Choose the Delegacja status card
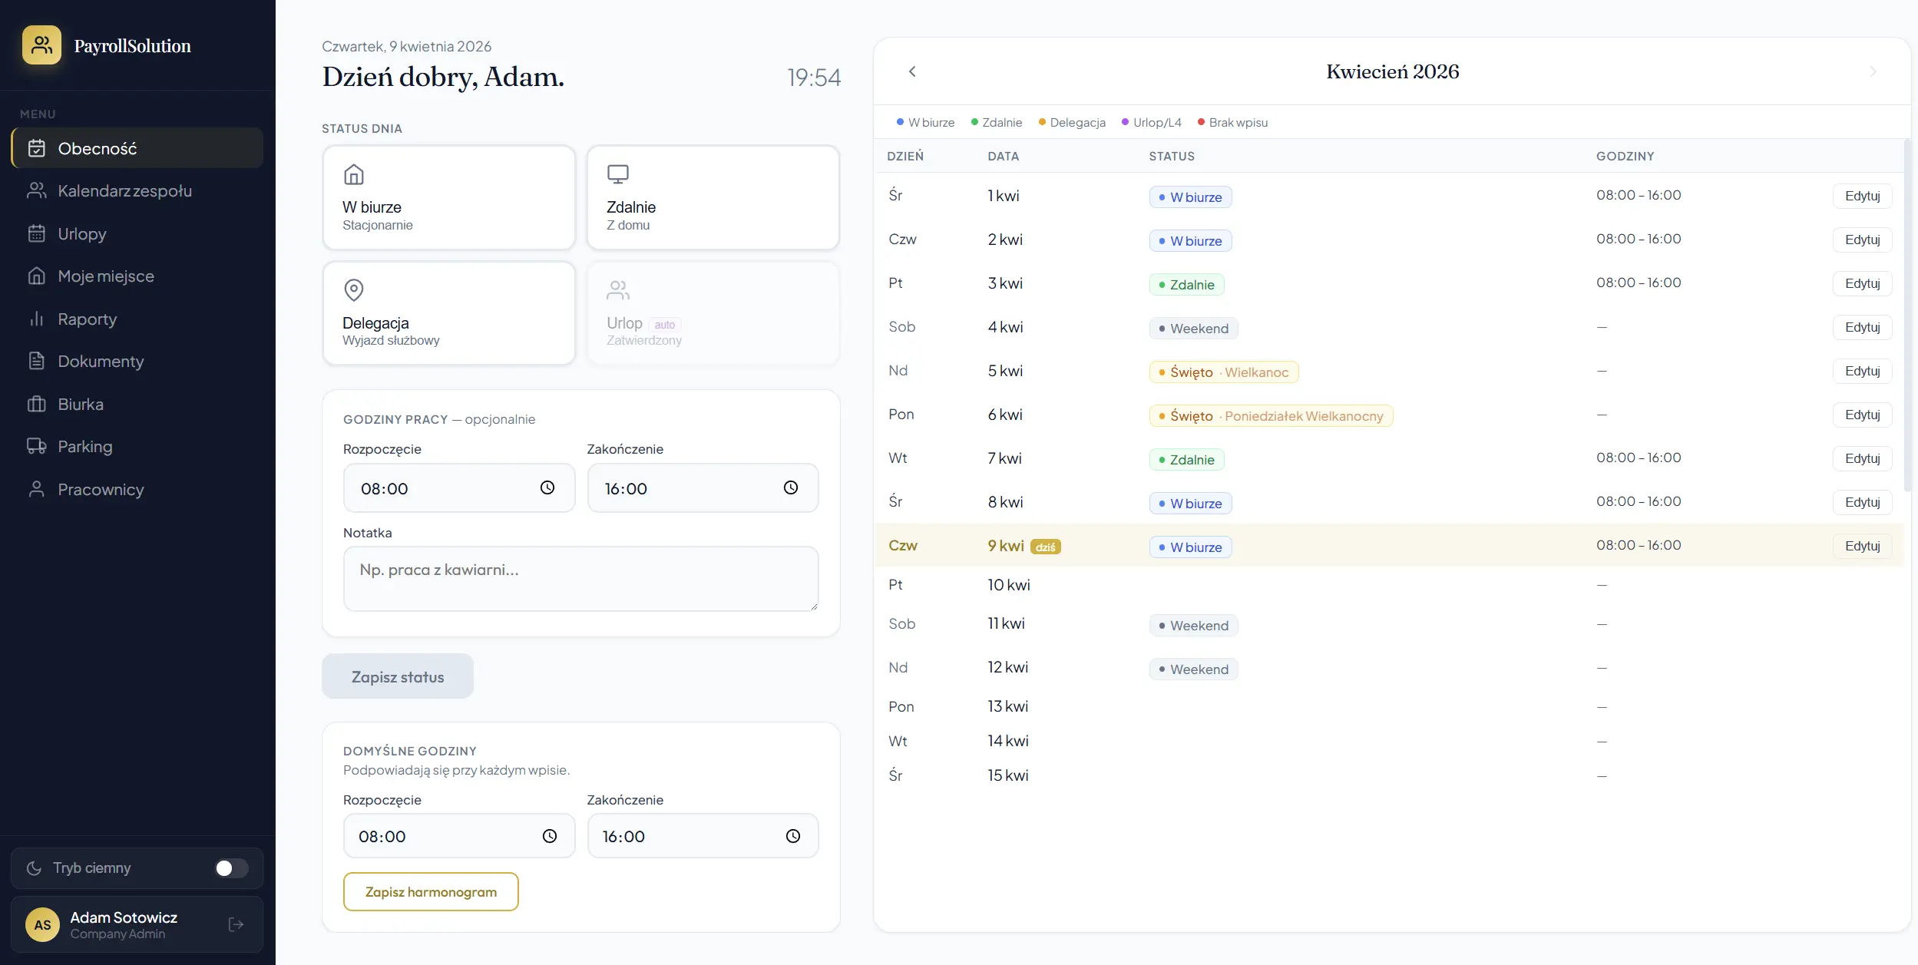1918x965 pixels. tap(448, 313)
